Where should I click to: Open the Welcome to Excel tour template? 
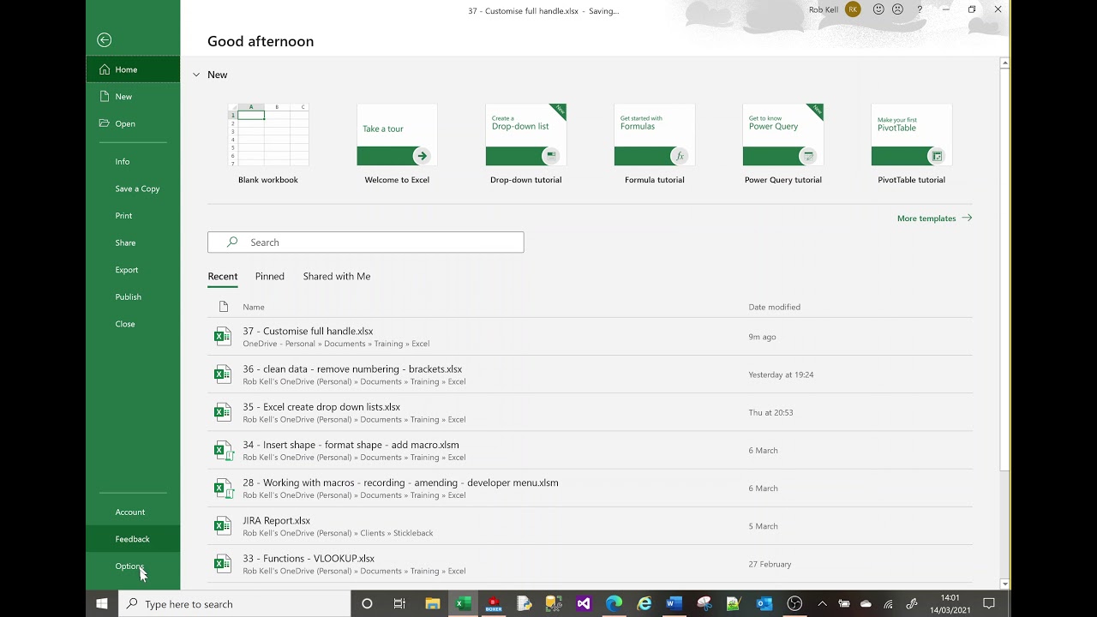coord(397,144)
